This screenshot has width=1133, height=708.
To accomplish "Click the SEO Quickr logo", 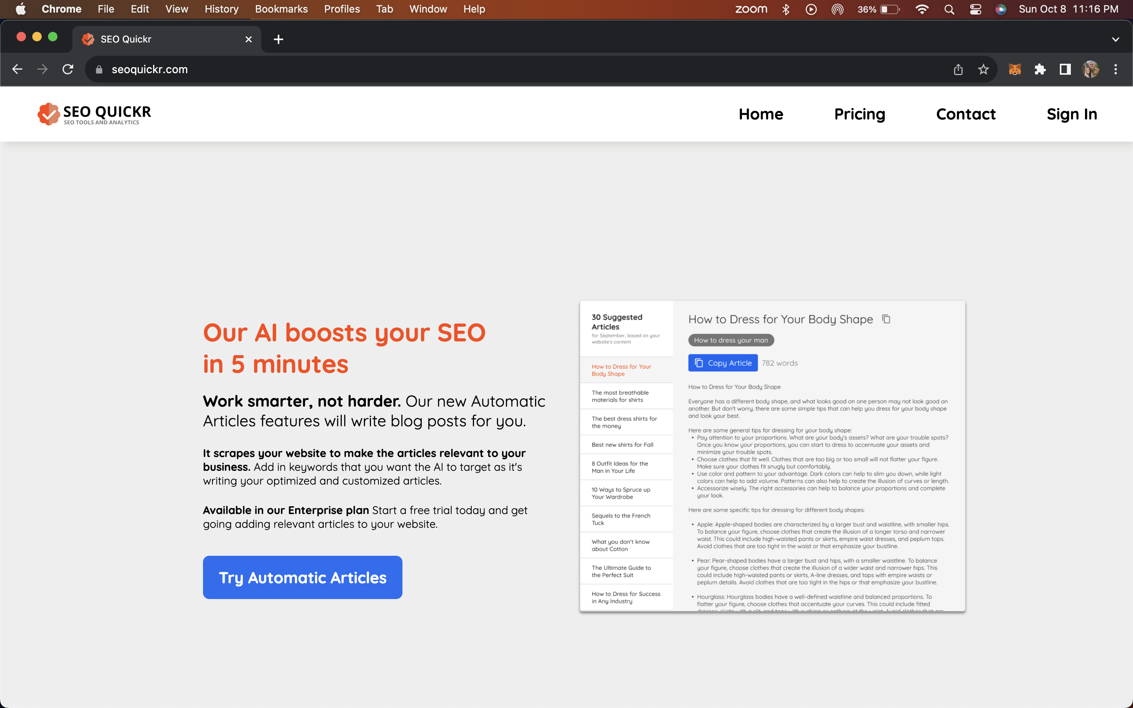I will coord(94,114).
